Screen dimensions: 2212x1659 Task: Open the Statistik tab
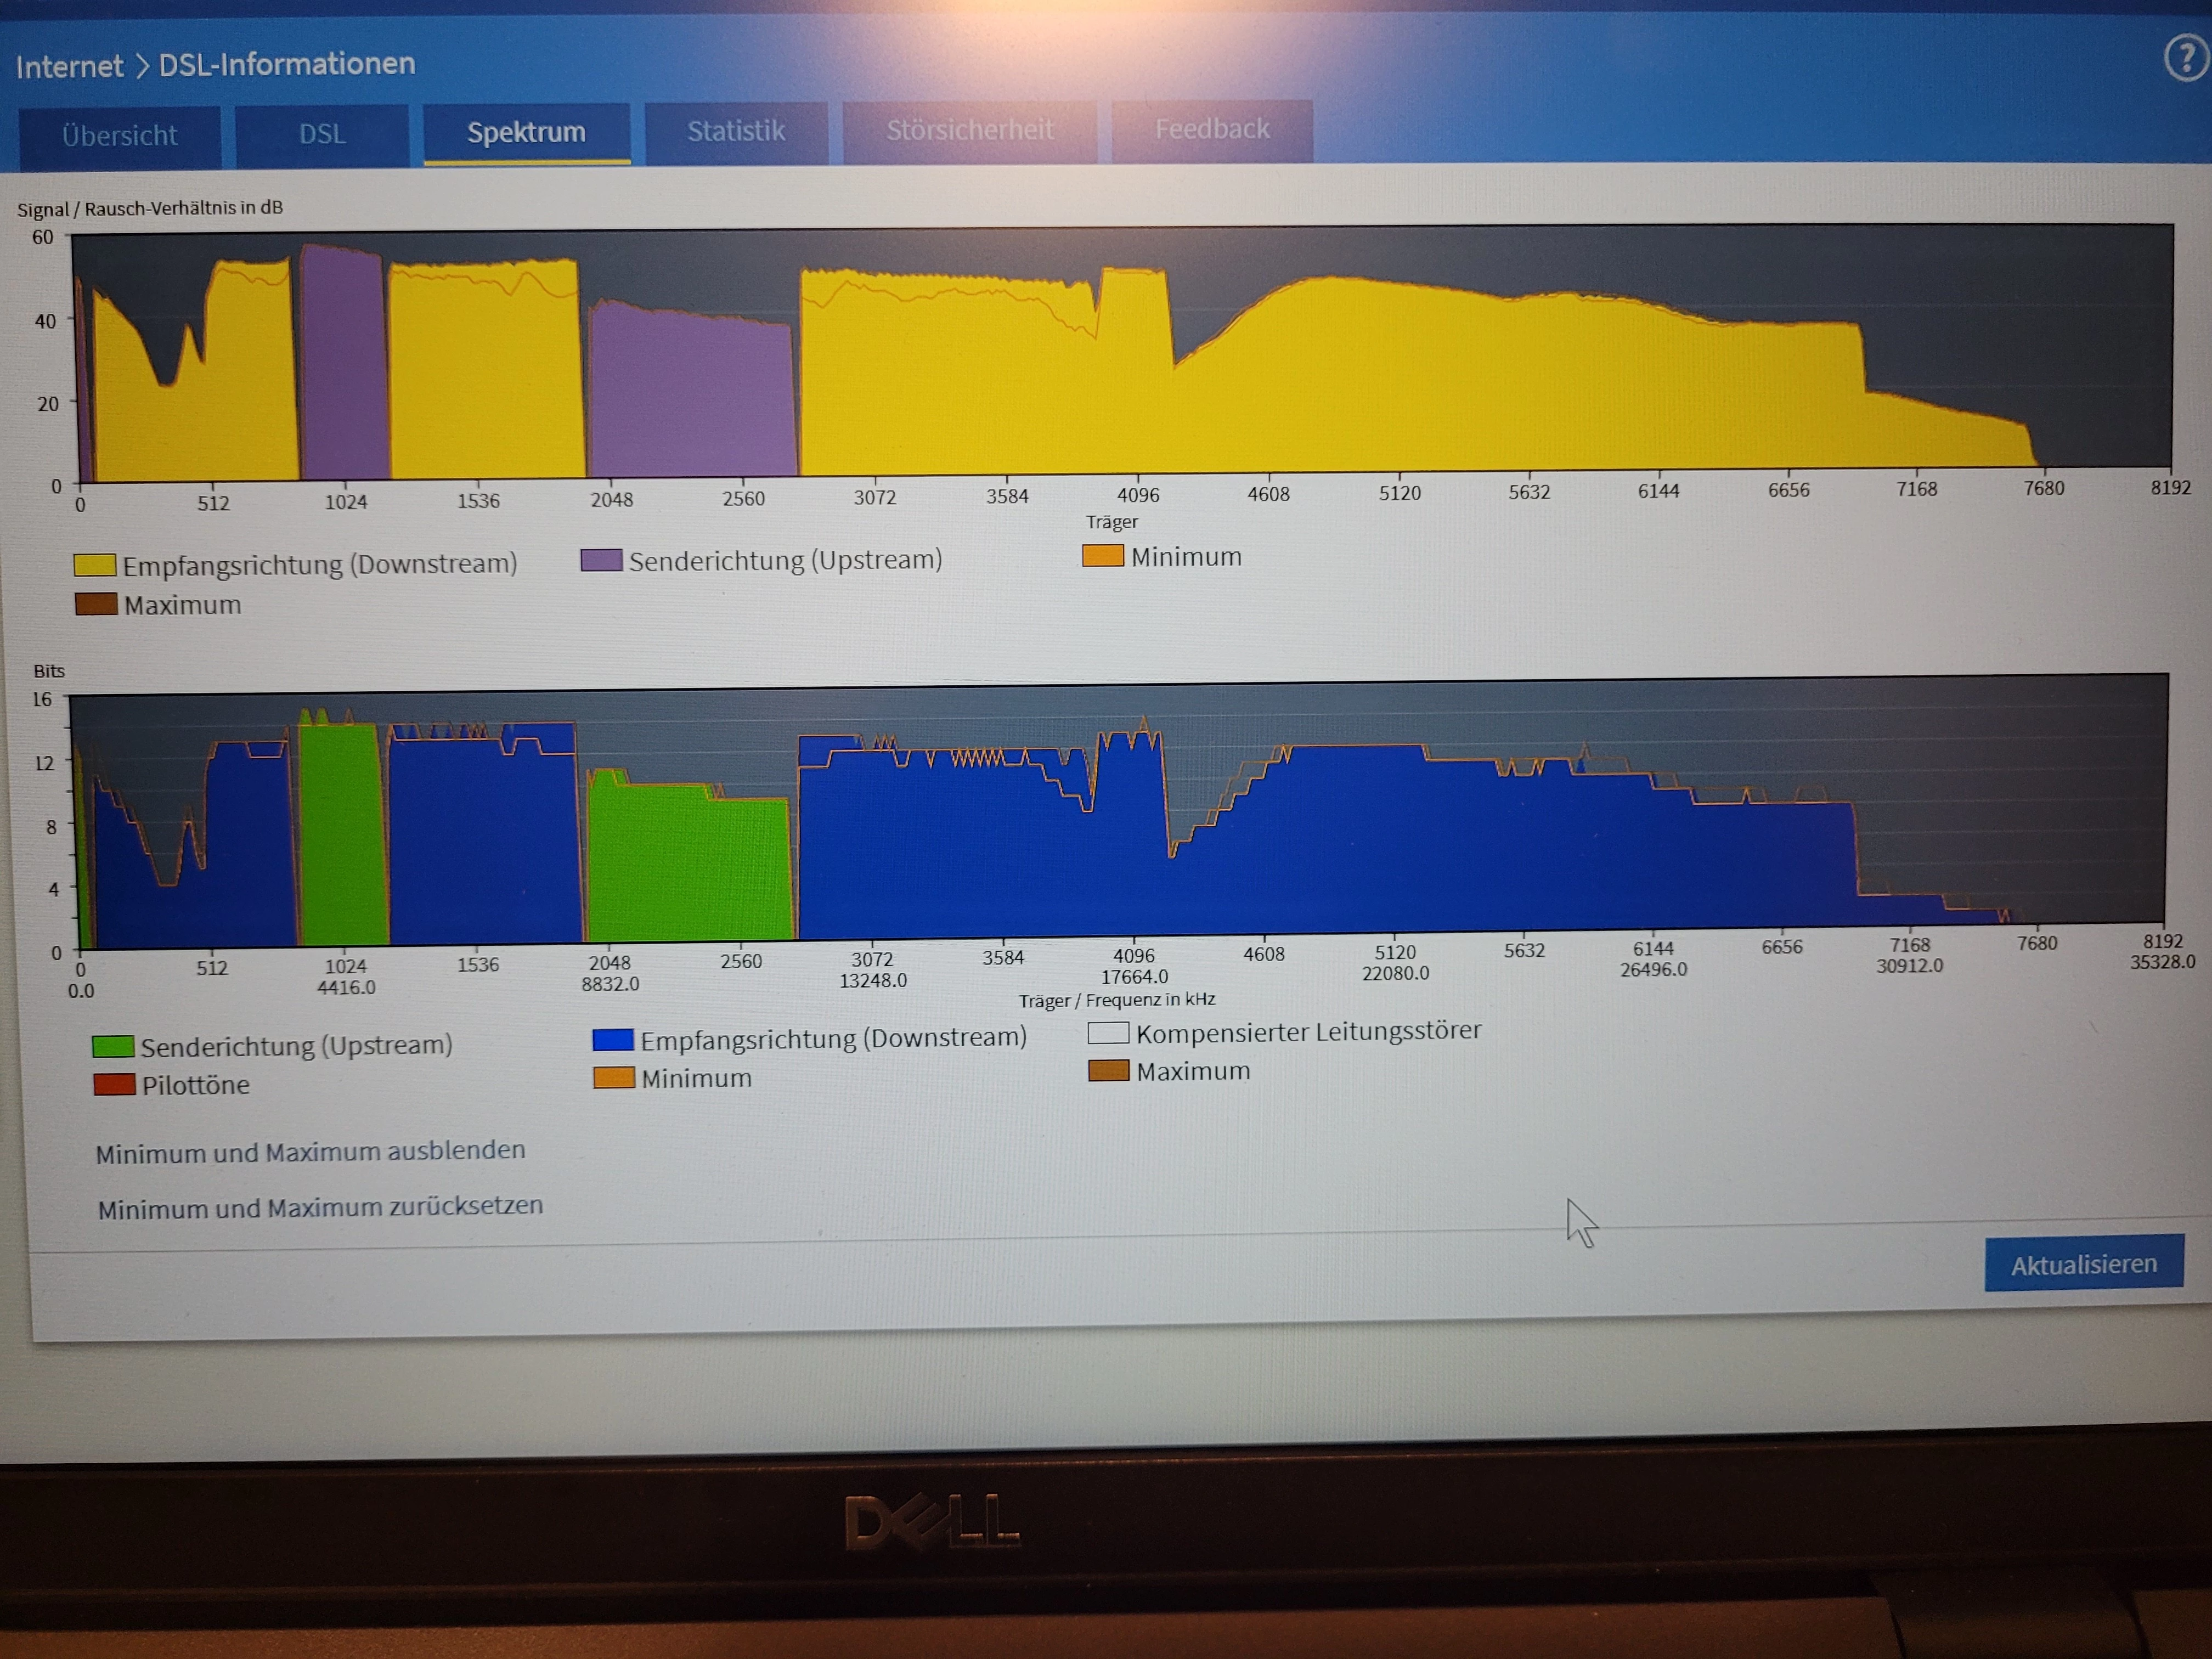pos(736,131)
